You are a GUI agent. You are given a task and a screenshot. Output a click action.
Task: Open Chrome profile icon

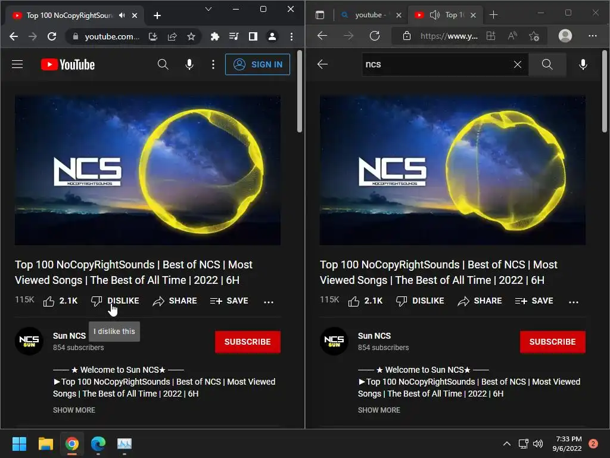coord(272,36)
